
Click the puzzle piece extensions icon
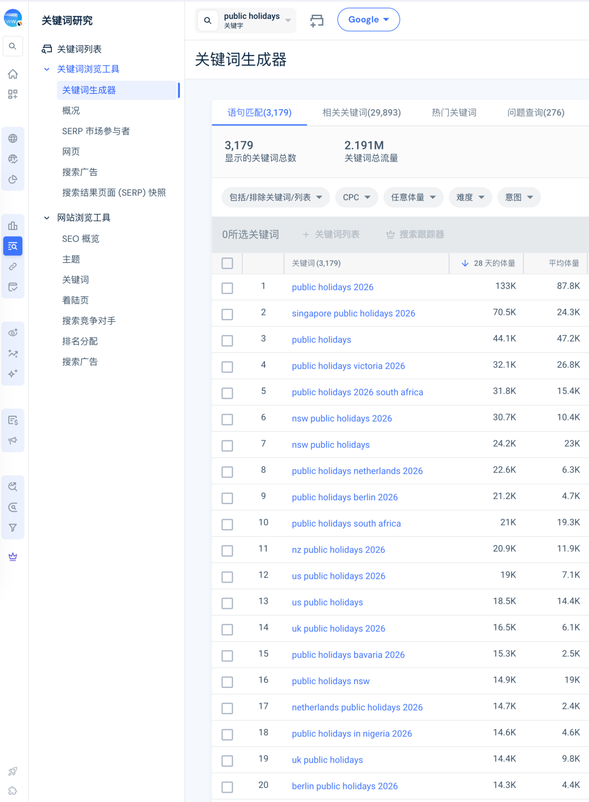pyautogui.click(x=13, y=791)
